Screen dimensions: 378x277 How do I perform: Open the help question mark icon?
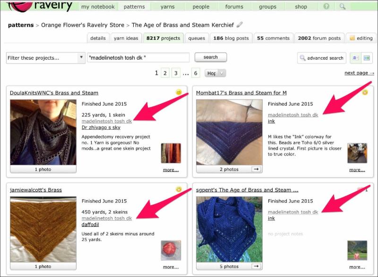(x=326, y=7)
